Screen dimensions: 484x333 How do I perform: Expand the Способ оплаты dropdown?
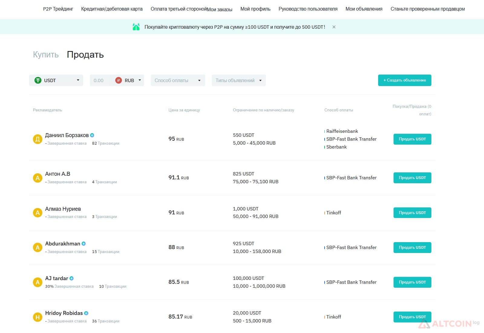click(178, 80)
